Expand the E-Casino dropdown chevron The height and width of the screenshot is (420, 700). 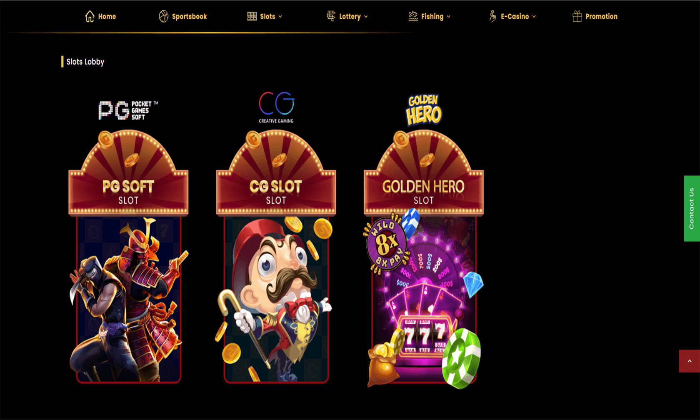534,17
